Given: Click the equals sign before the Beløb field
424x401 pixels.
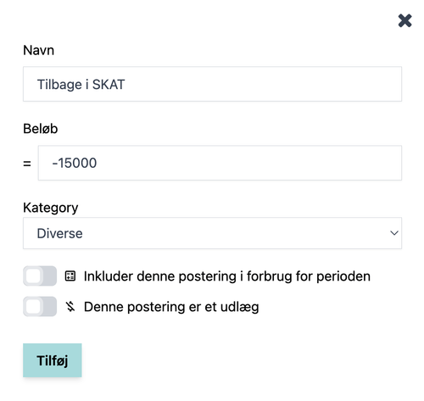Looking at the screenshot, I should click(27, 164).
